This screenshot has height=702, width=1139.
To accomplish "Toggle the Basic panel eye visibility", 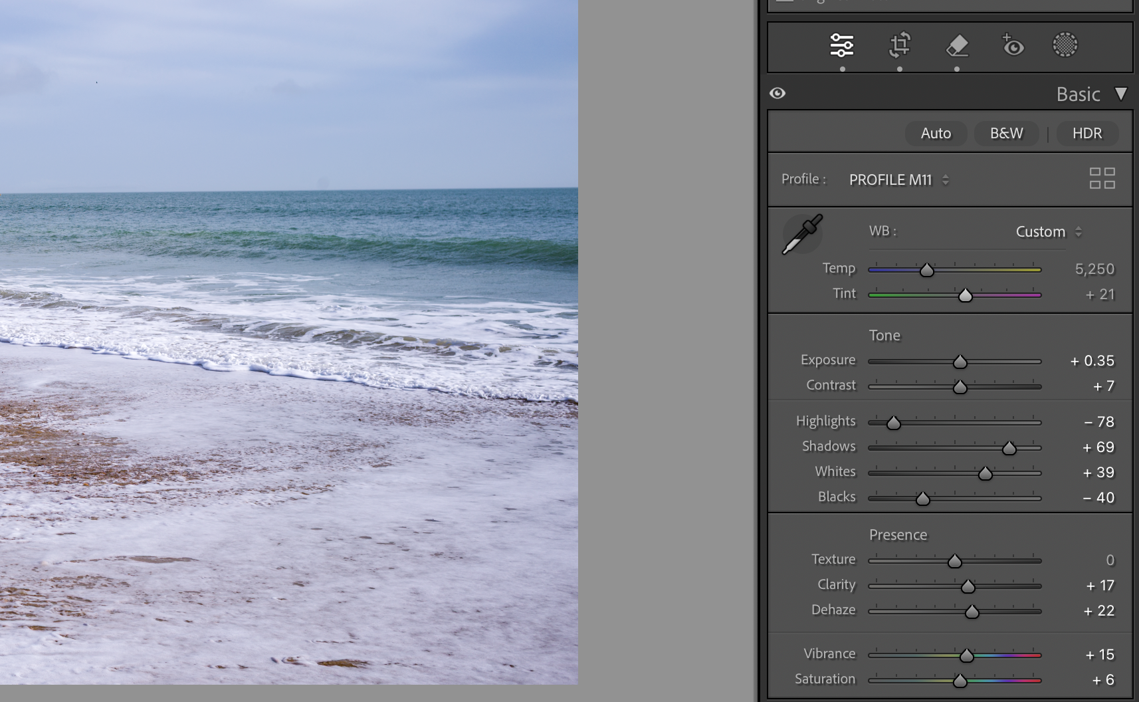I will tap(777, 93).
